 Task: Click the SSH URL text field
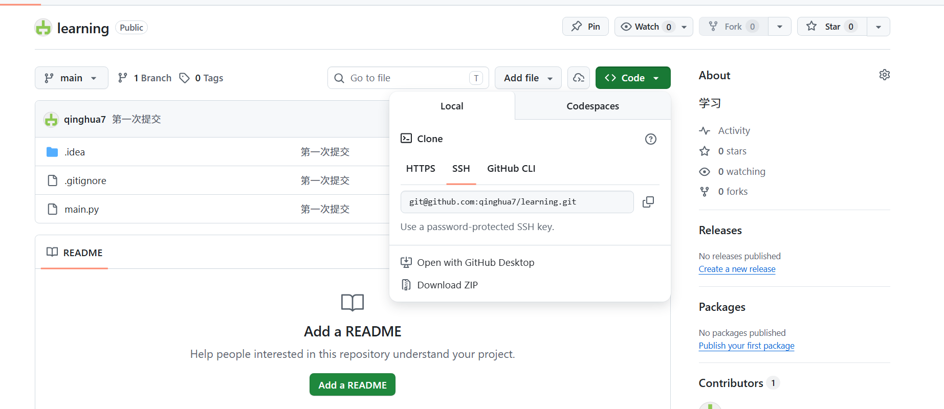[517, 202]
